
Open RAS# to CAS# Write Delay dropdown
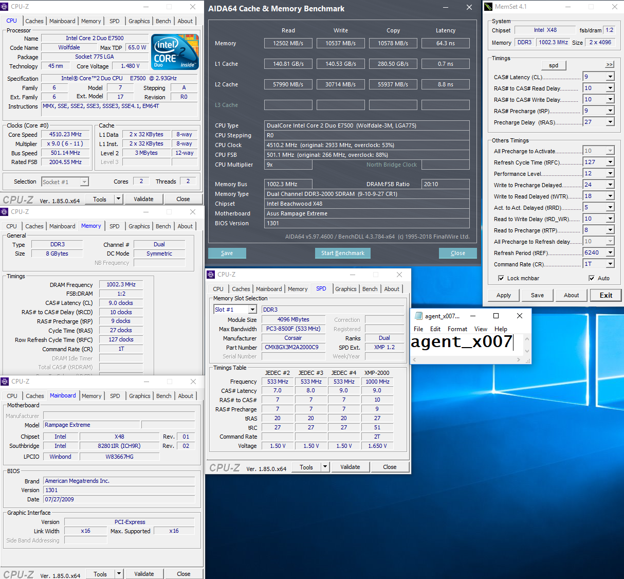(610, 99)
